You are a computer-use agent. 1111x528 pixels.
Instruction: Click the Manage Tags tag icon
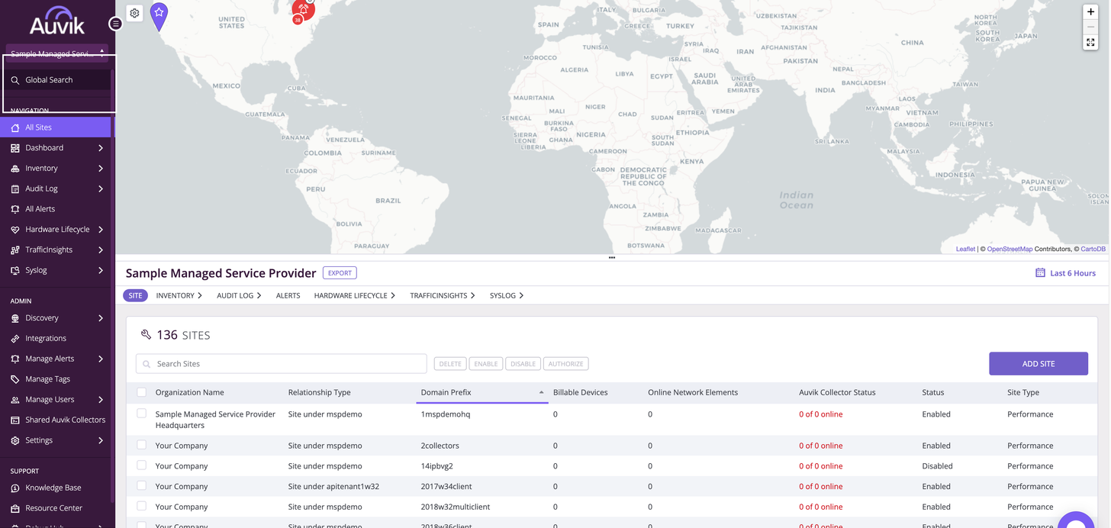click(x=14, y=379)
